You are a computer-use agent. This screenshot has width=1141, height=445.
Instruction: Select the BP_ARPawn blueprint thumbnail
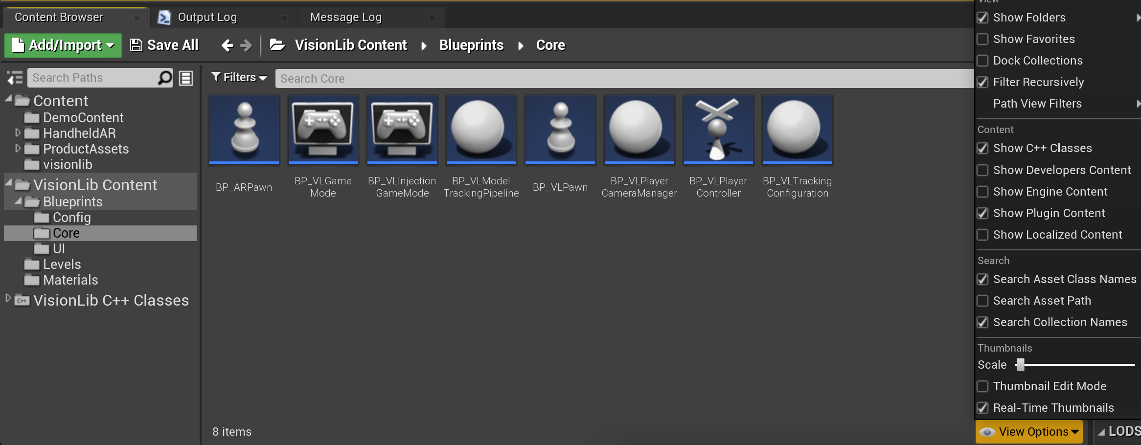pos(244,129)
